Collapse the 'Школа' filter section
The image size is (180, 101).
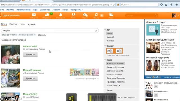pyautogui.click(x=105, y=90)
